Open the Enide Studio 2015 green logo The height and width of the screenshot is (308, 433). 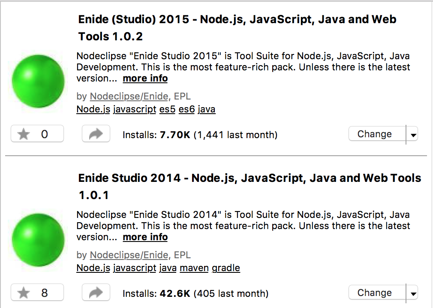pyautogui.click(x=38, y=81)
